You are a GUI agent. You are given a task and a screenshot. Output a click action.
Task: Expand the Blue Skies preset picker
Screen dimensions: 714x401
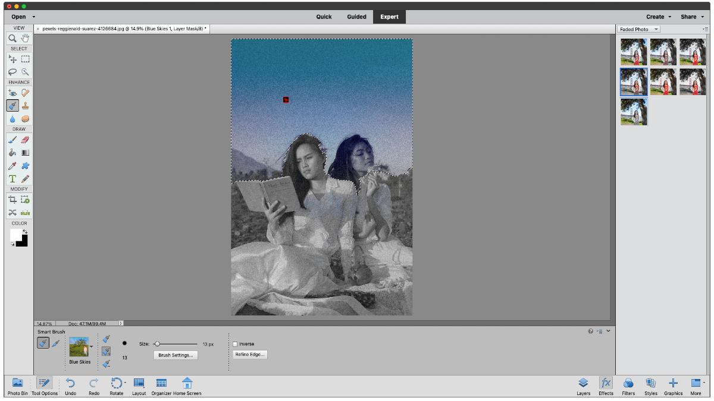click(91, 346)
